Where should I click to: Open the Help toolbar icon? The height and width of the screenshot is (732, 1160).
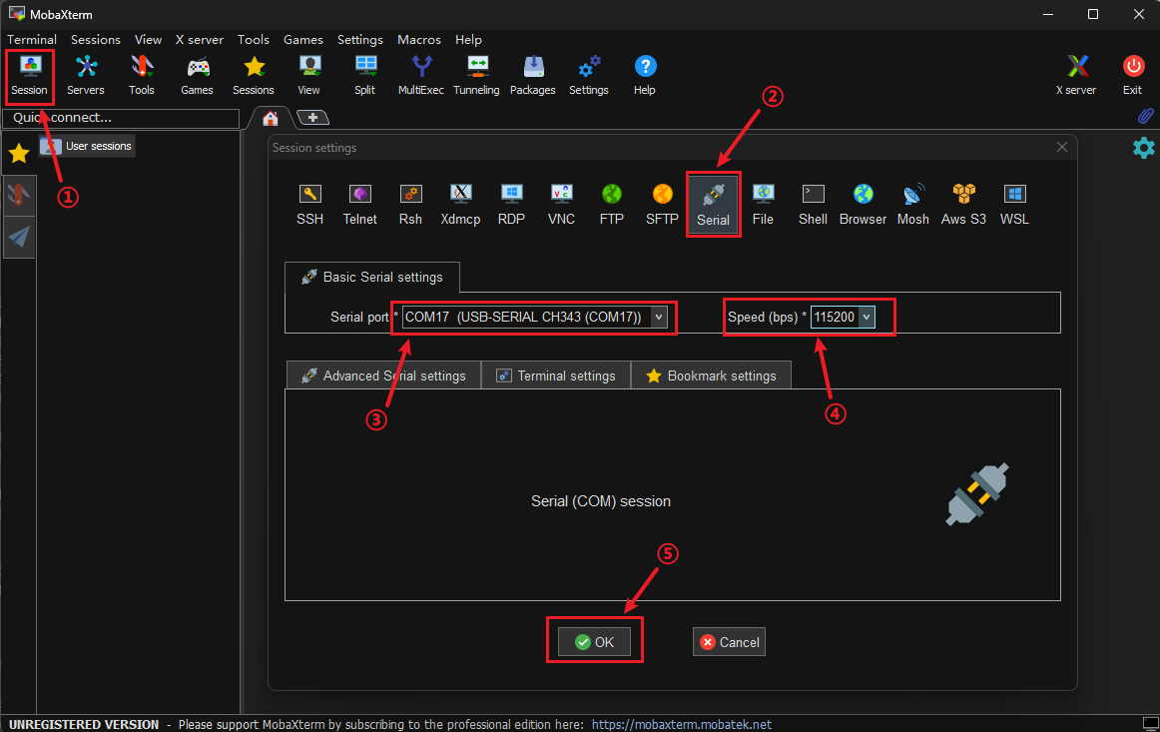[645, 76]
